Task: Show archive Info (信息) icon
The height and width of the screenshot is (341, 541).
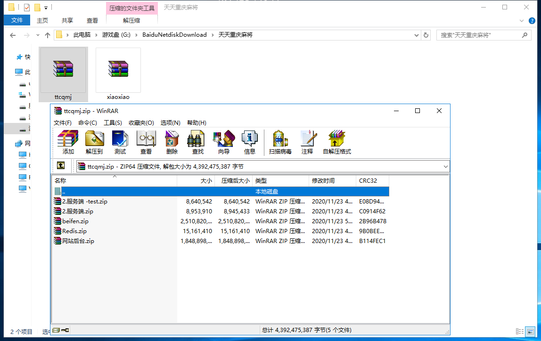Action: tap(249, 142)
